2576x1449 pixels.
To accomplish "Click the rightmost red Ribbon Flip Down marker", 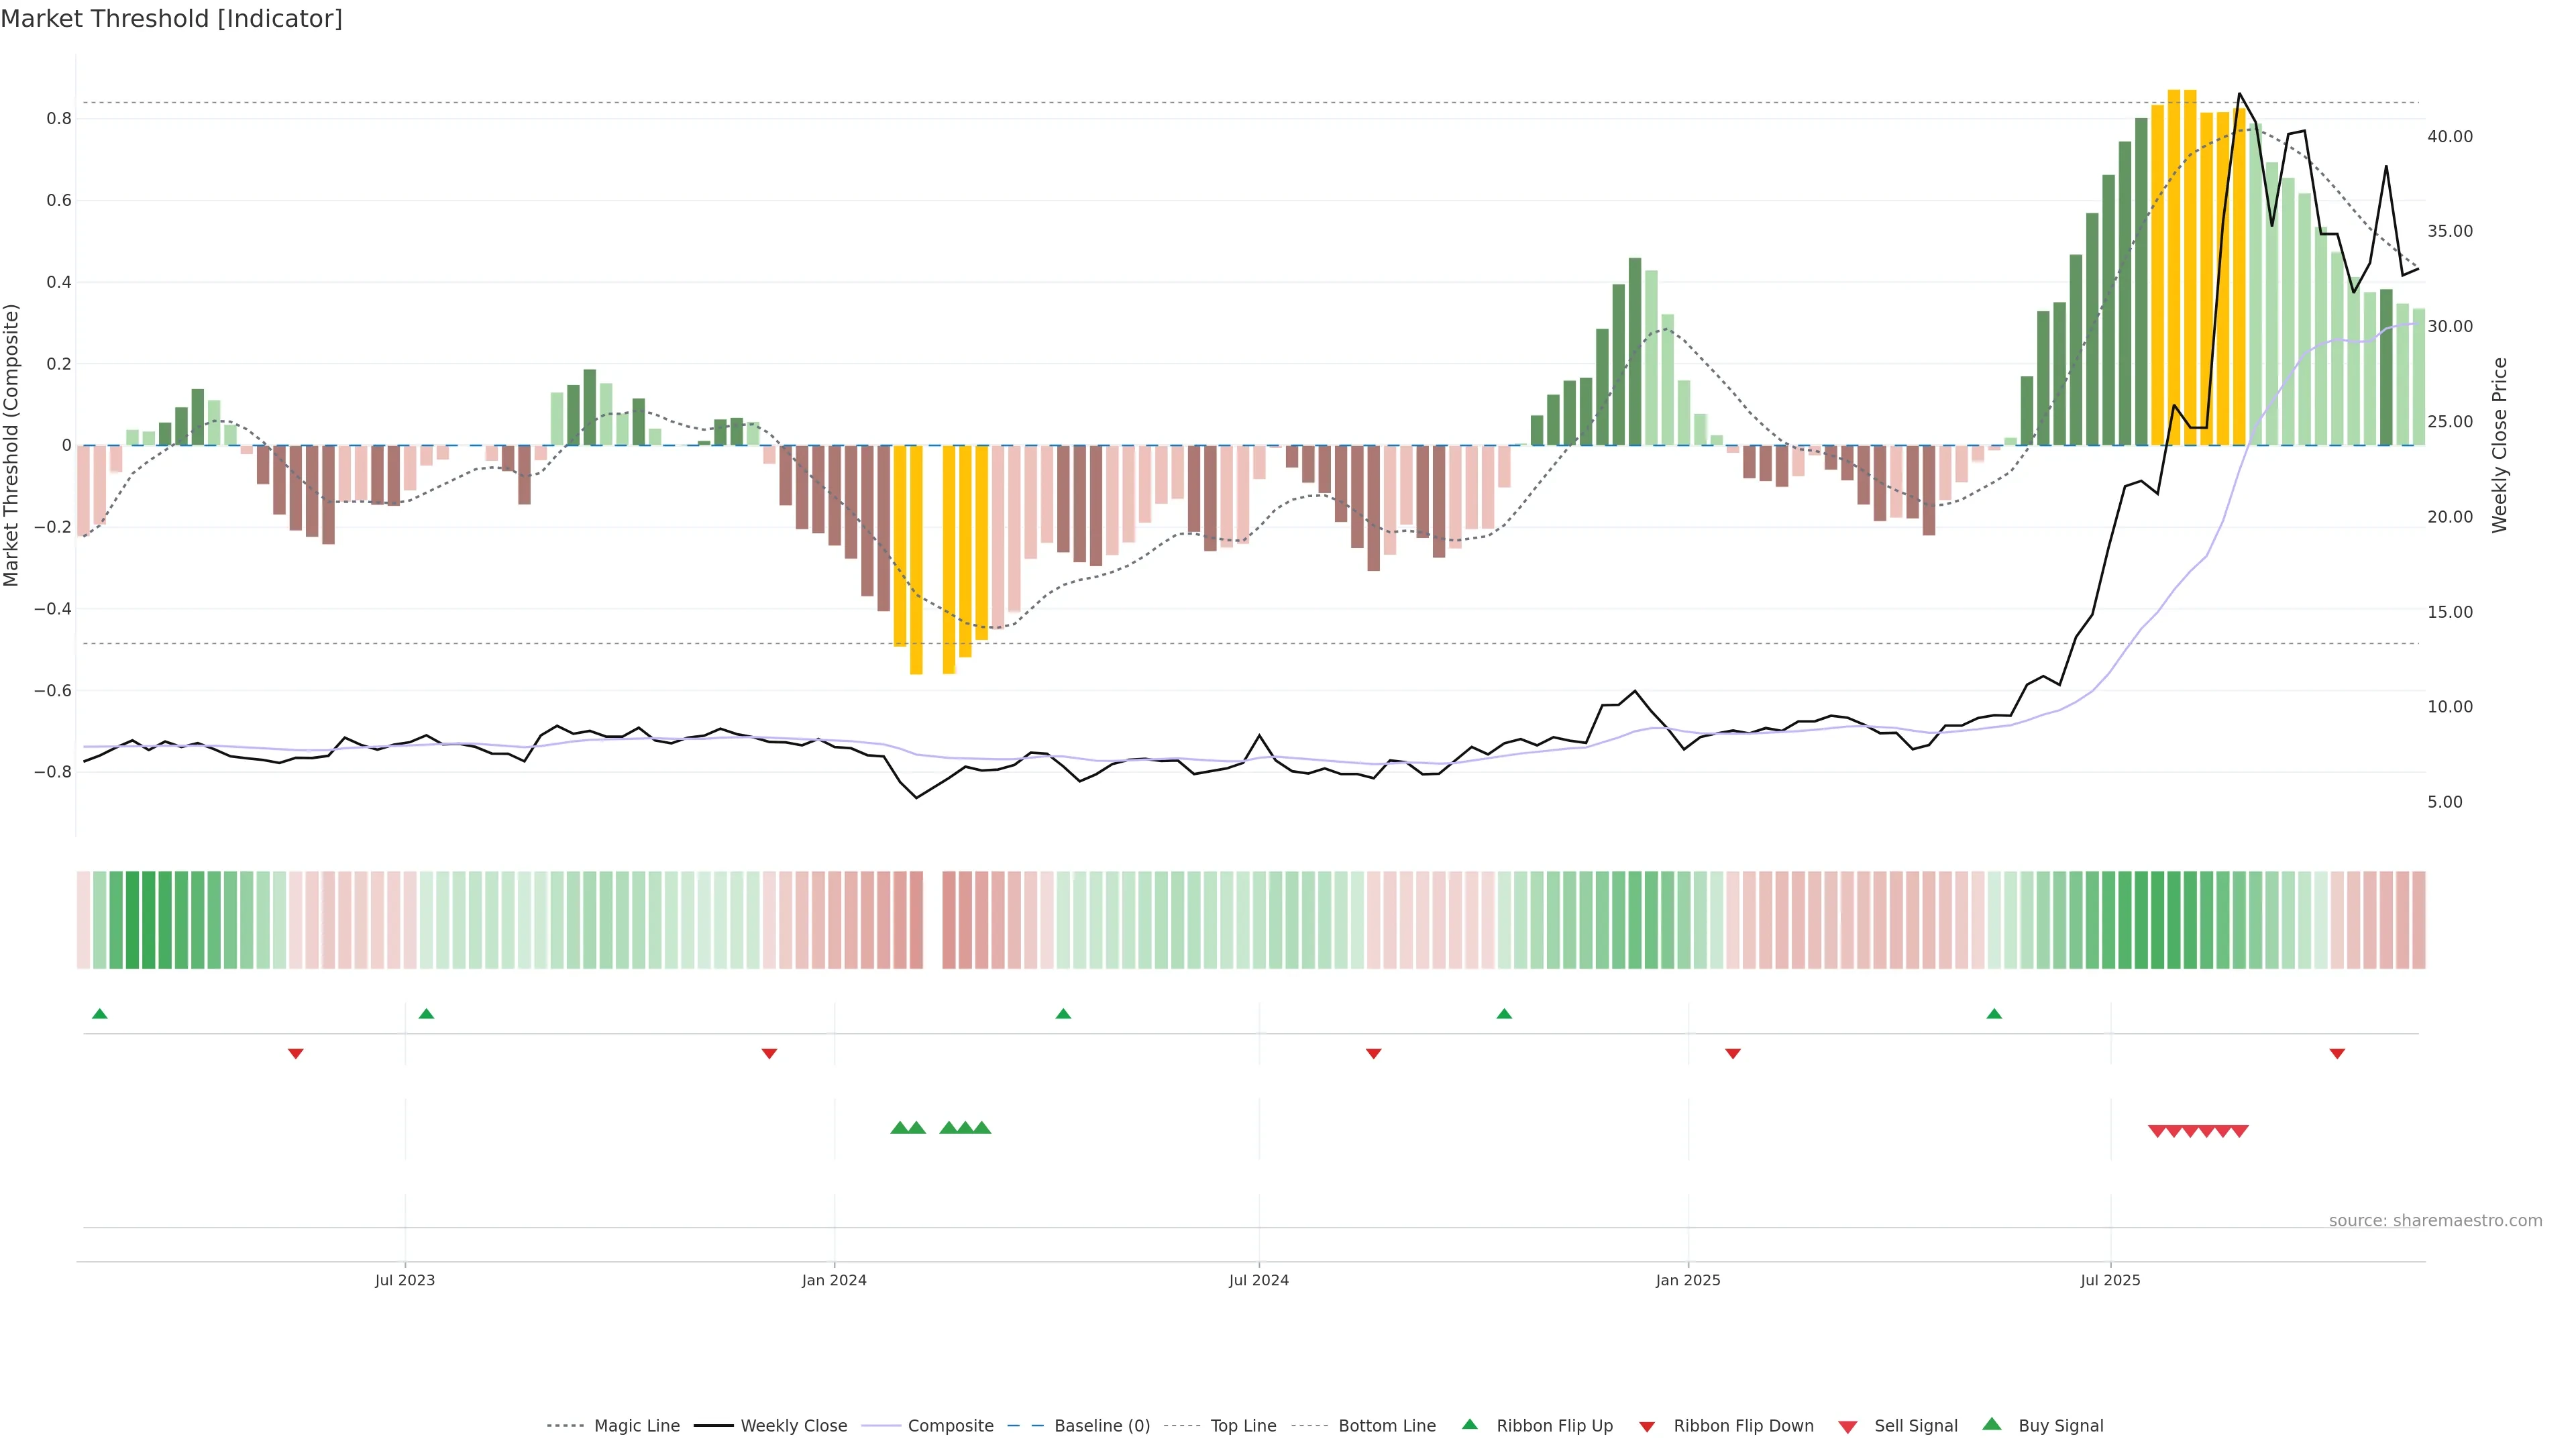I will coord(2337,1053).
